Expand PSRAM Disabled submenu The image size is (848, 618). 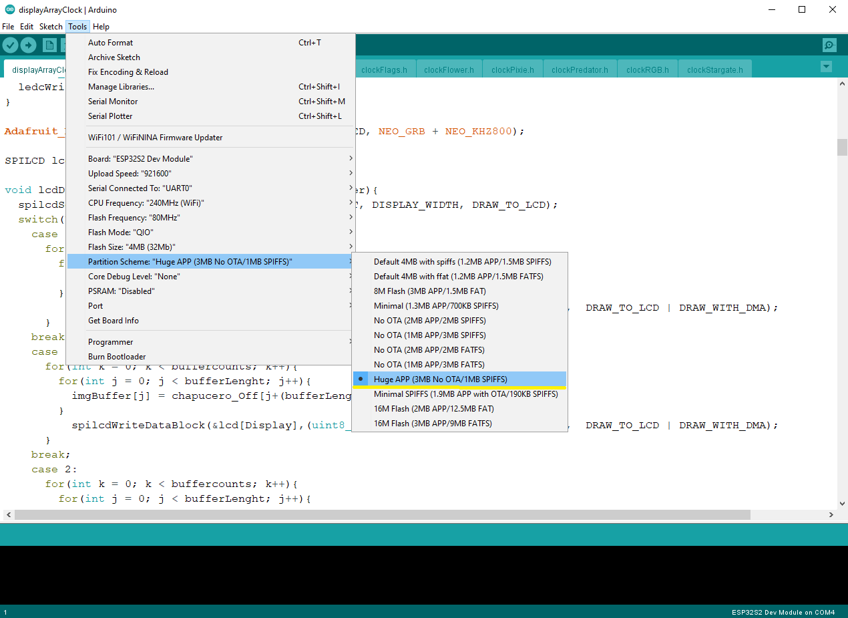tap(210, 291)
